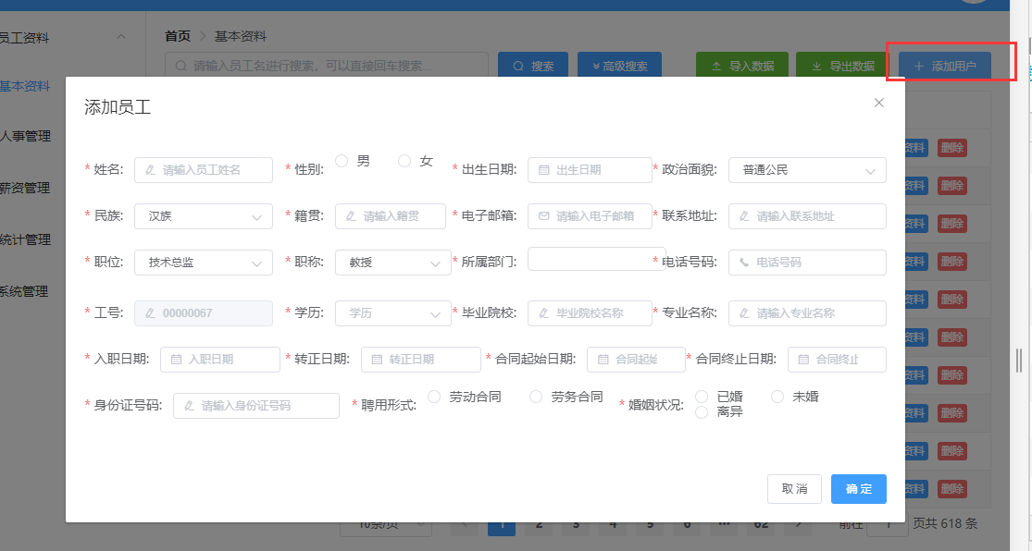Screen dimensions: 1032x551
Task: Select the 男 gender radio button
Action: [341, 159]
